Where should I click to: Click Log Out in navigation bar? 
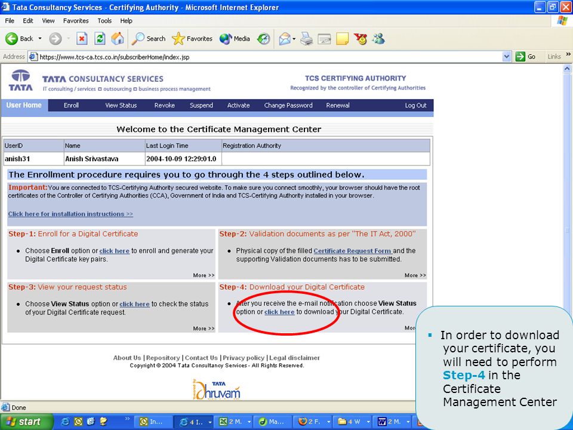coord(415,105)
